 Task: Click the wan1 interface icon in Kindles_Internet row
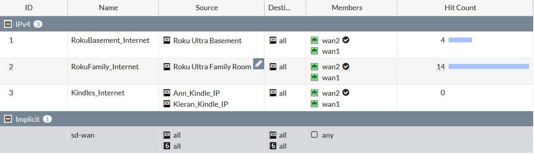pyautogui.click(x=314, y=104)
